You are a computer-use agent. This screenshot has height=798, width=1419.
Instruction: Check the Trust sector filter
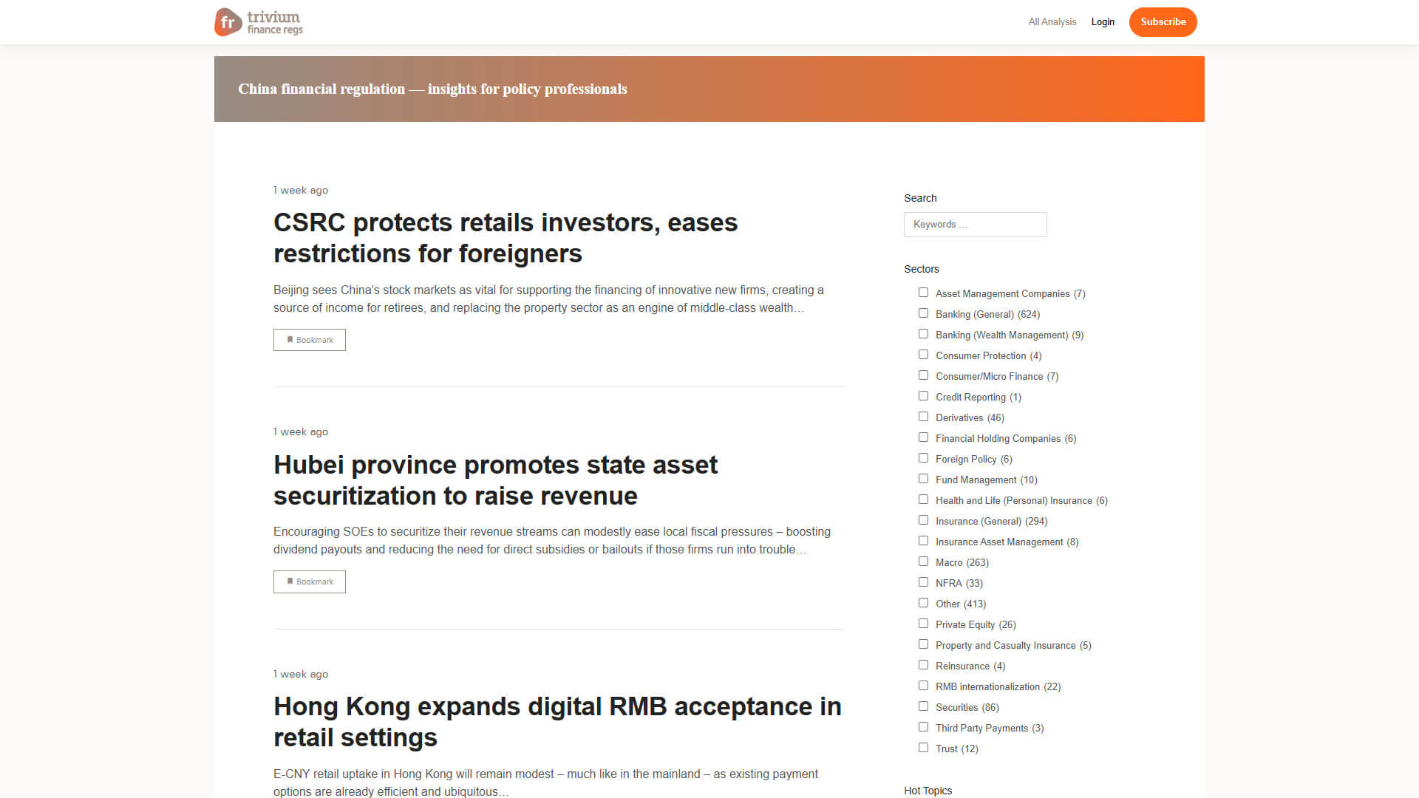tap(923, 747)
